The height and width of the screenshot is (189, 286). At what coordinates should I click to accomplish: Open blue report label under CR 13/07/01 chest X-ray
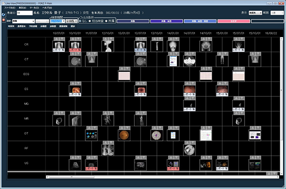click(140, 50)
